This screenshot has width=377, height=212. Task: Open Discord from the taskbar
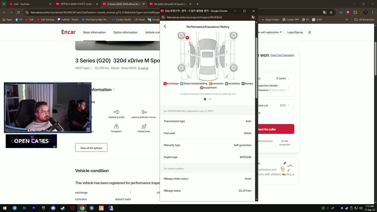[53, 208]
